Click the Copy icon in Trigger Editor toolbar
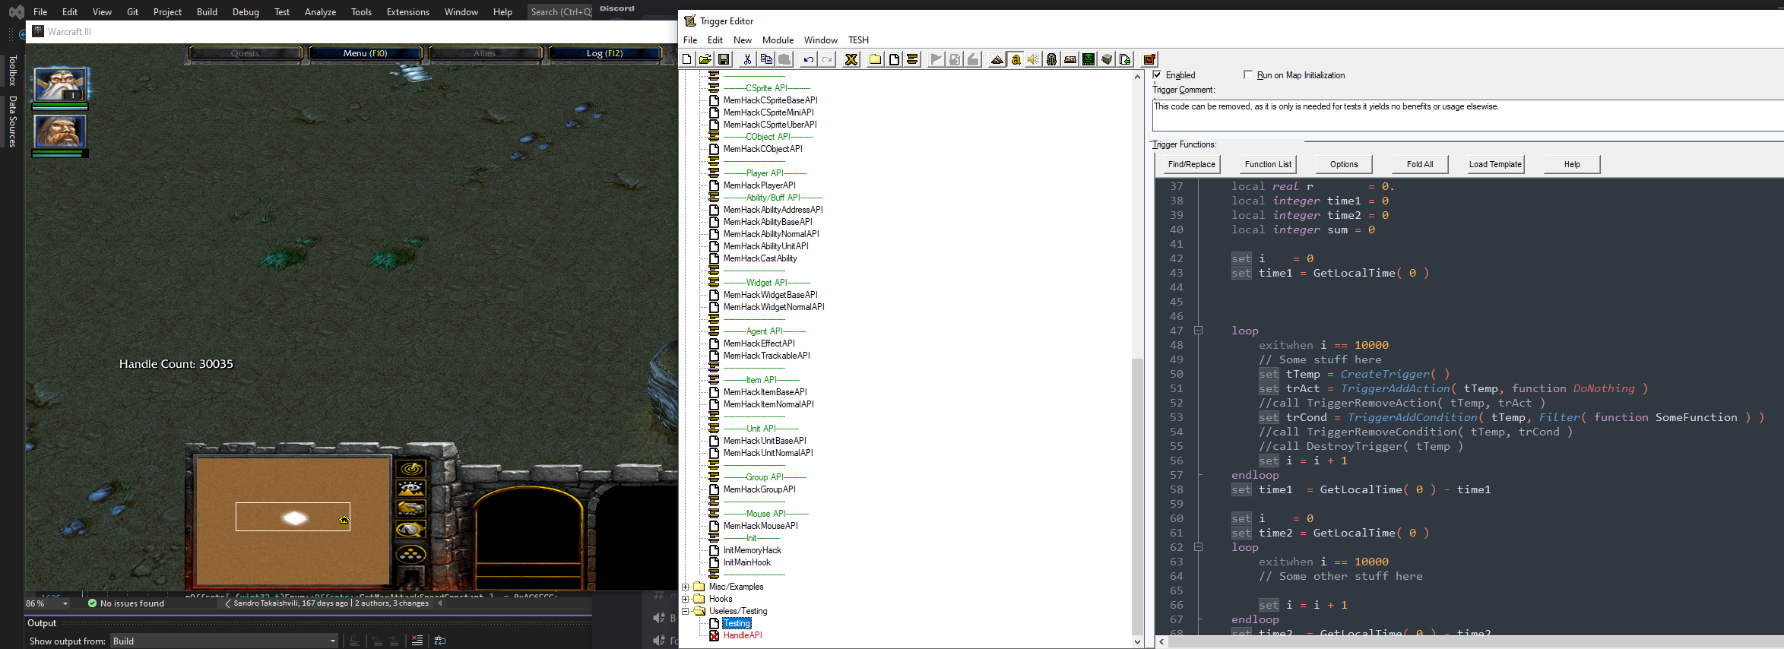The width and height of the screenshot is (1784, 649). 766,59
